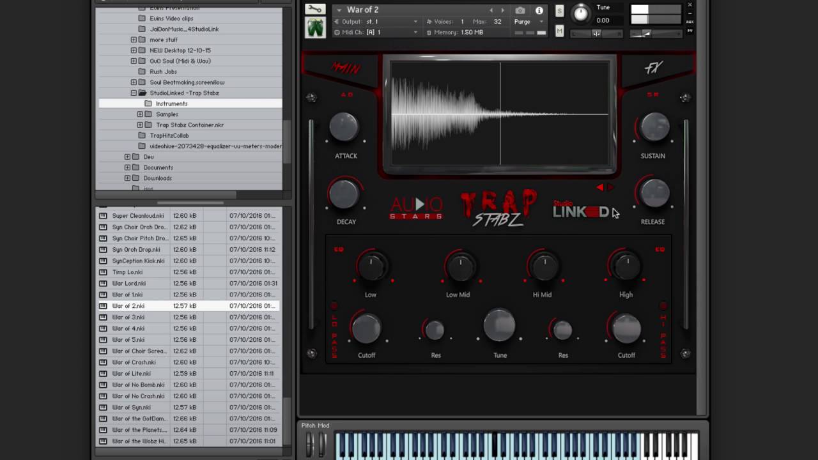818x460 pixels.
Task: Expand the 'more stuff' folder
Action: click(134, 40)
